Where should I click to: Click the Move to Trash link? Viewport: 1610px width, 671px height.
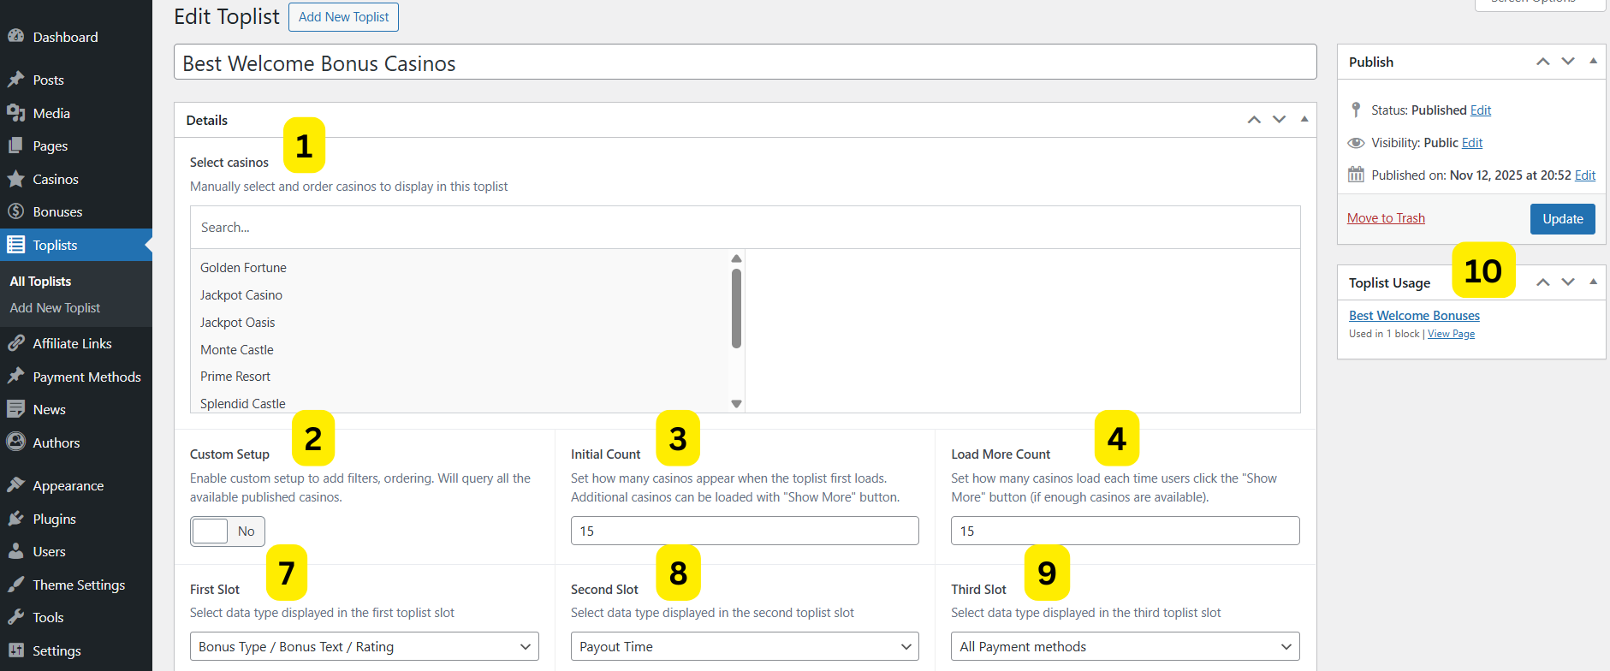(x=1386, y=218)
